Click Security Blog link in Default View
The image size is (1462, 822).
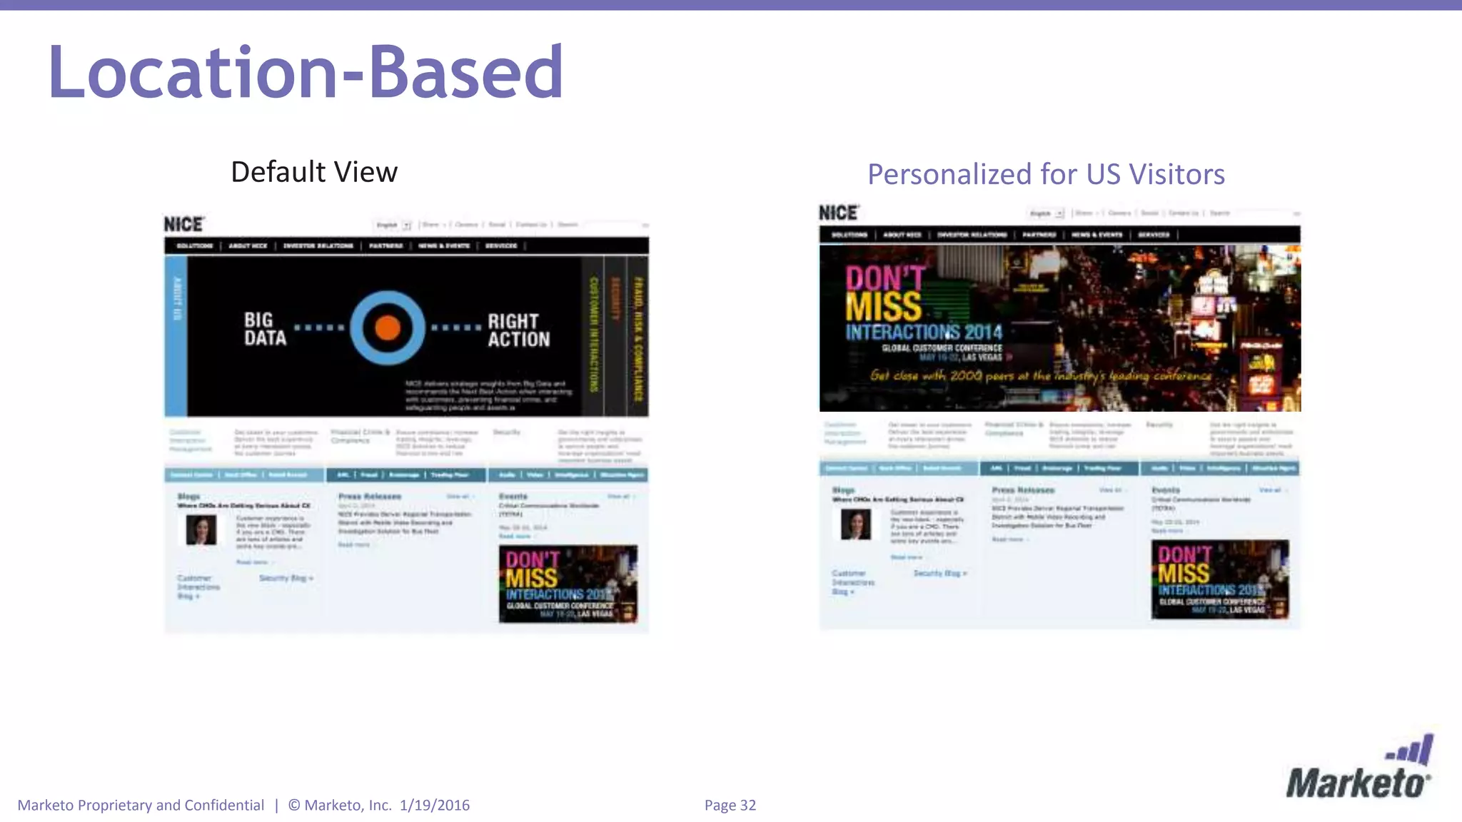click(286, 578)
